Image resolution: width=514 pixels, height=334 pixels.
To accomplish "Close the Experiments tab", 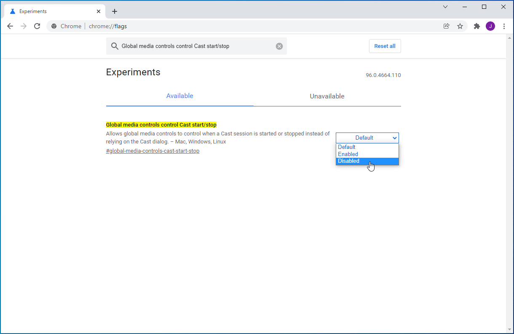I will 98,11.
